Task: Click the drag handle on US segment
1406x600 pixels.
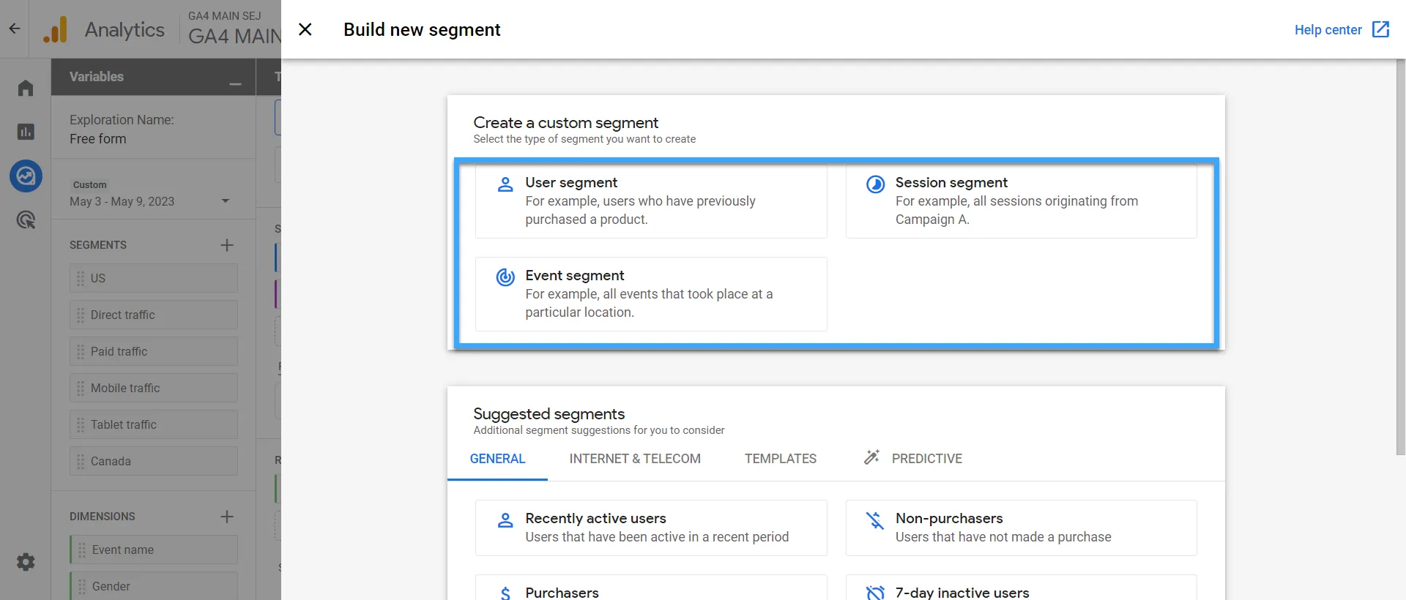Action: (x=81, y=278)
